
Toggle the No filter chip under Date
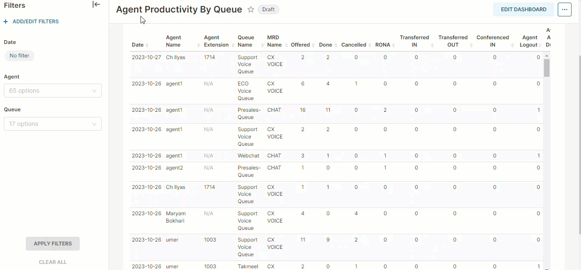coord(19,55)
